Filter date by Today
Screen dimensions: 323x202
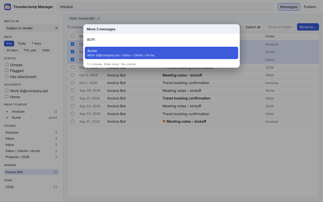22,43
